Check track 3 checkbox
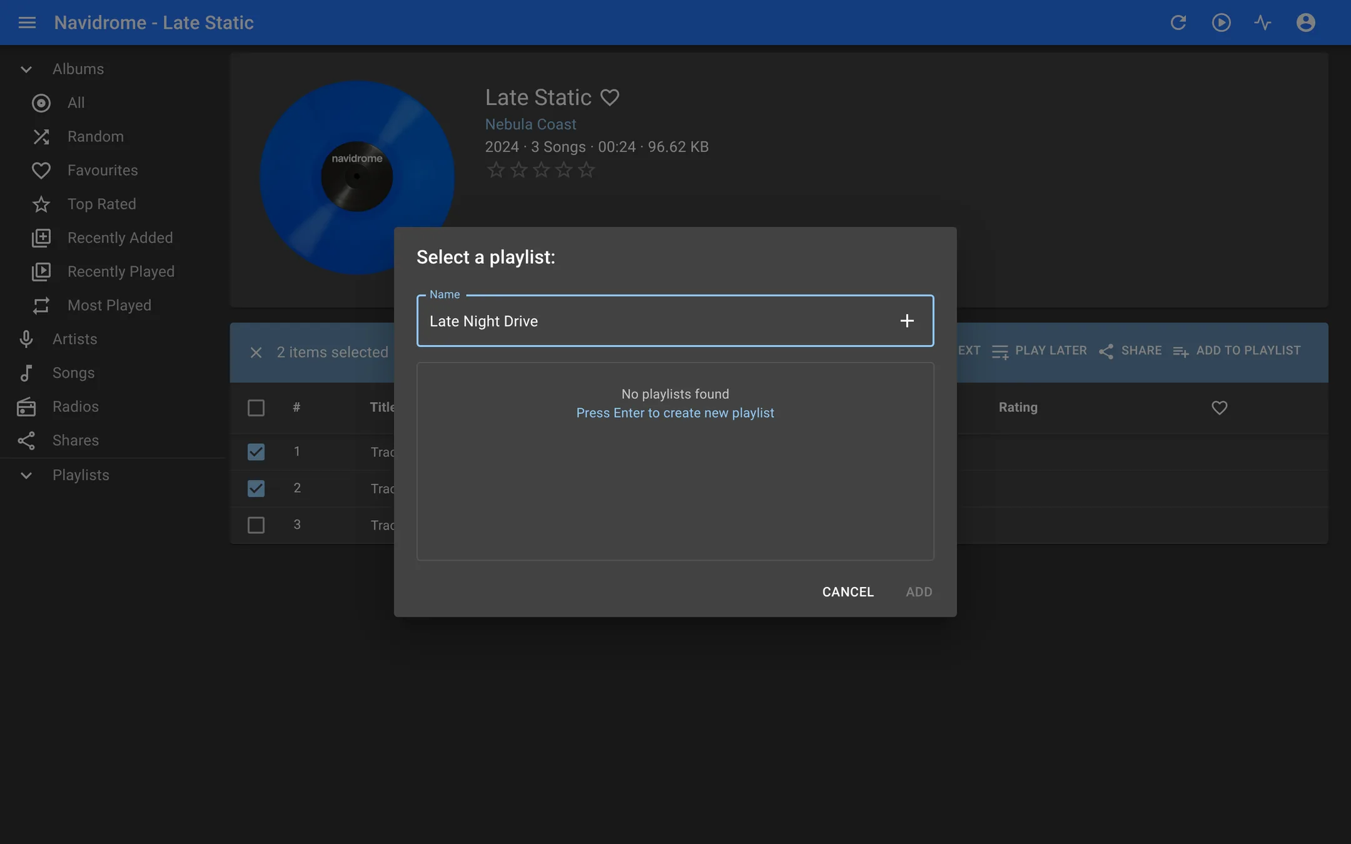1351x844 pixels. (x=256, y=525)
